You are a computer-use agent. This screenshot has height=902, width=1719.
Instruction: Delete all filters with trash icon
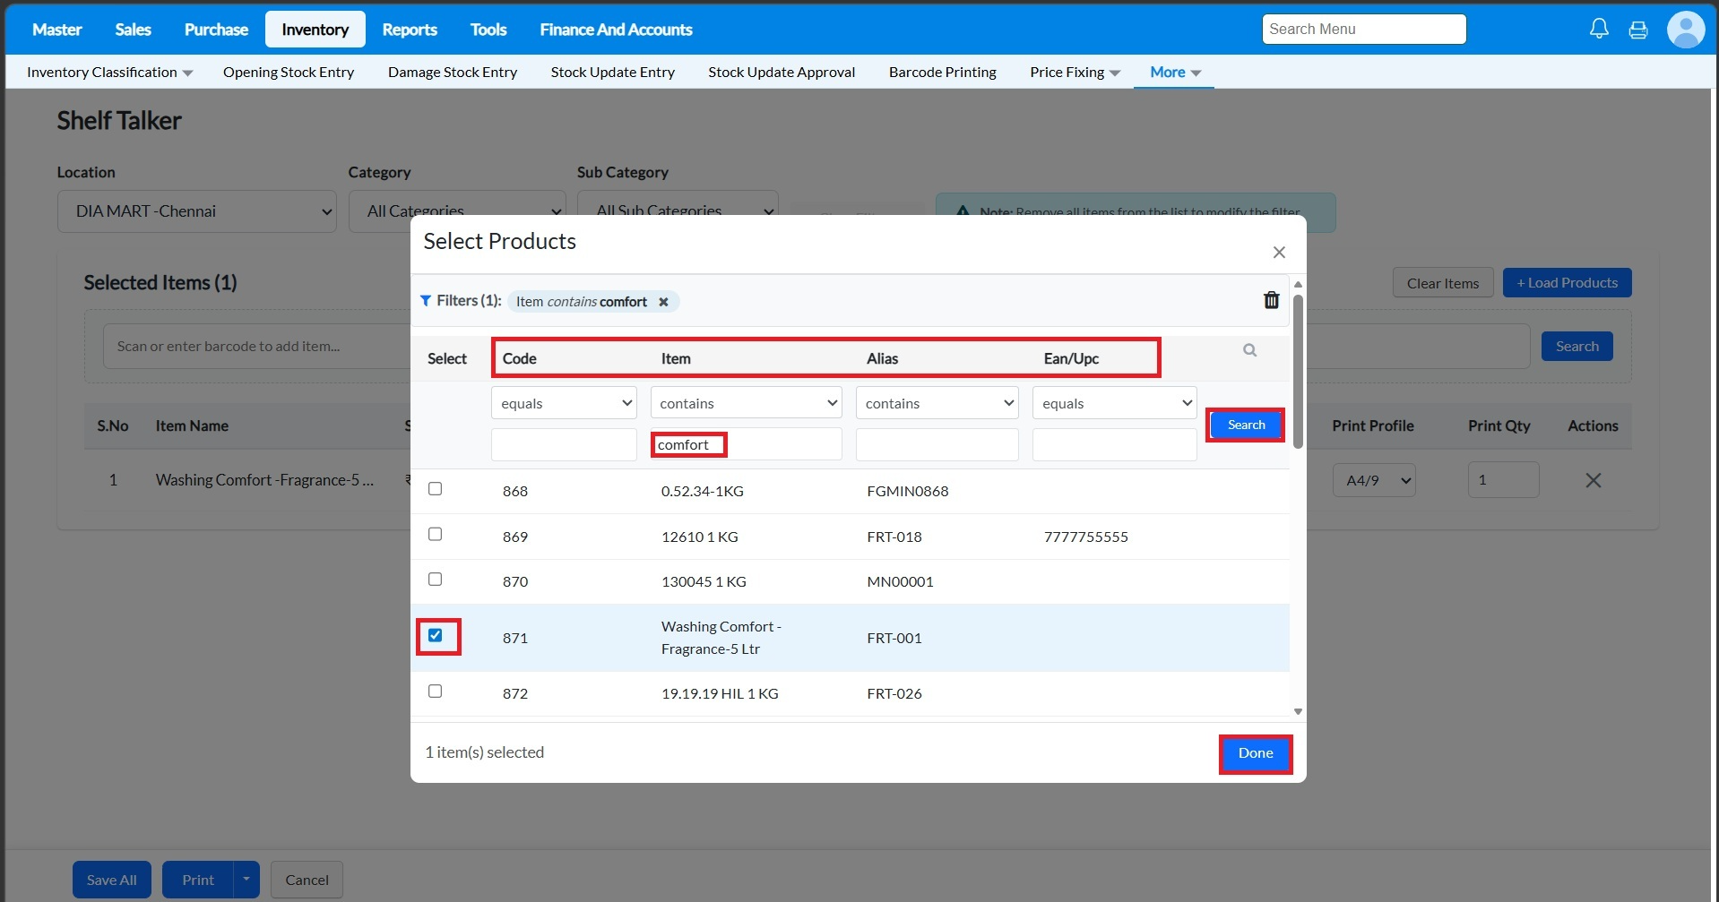(x=1271, y=300)
